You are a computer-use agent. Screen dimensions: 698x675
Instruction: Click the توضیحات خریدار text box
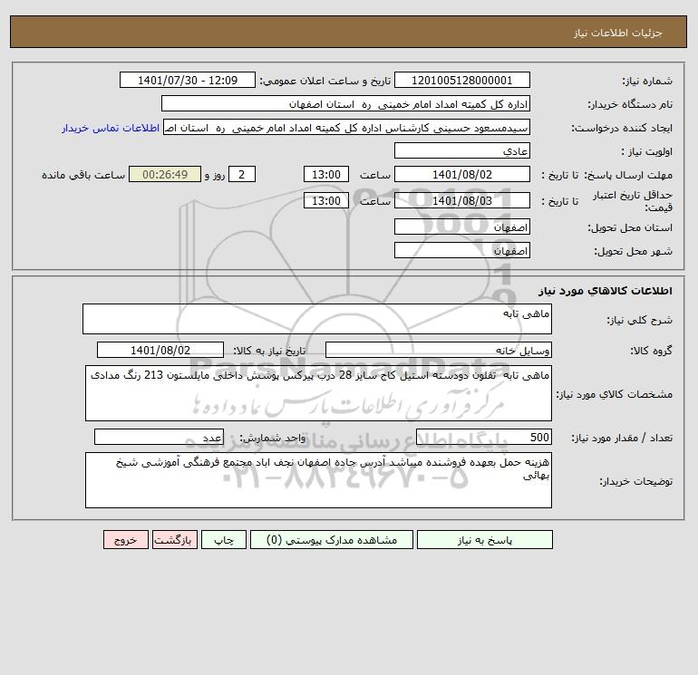318,480
